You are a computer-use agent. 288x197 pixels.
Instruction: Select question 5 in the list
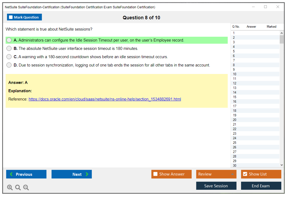255,51
